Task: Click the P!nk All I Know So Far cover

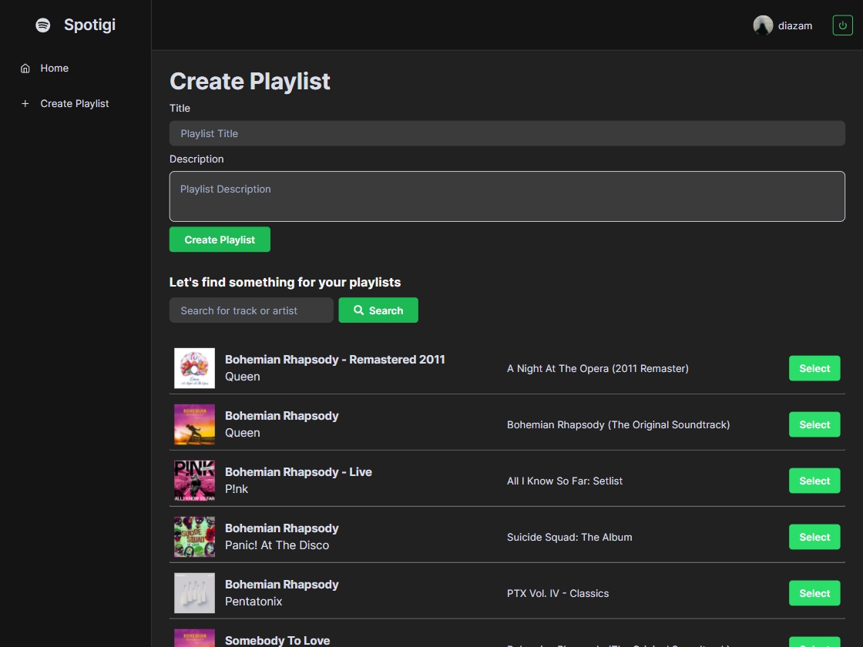Action: [194, 481]
